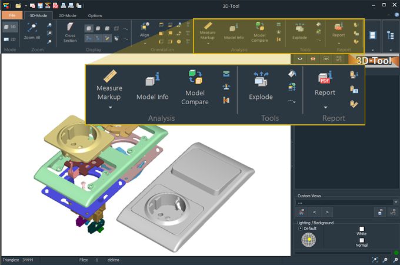Click the Zoom All icon in the Zoom group
The width and height of the screenshot is (400, 265).
32,28
